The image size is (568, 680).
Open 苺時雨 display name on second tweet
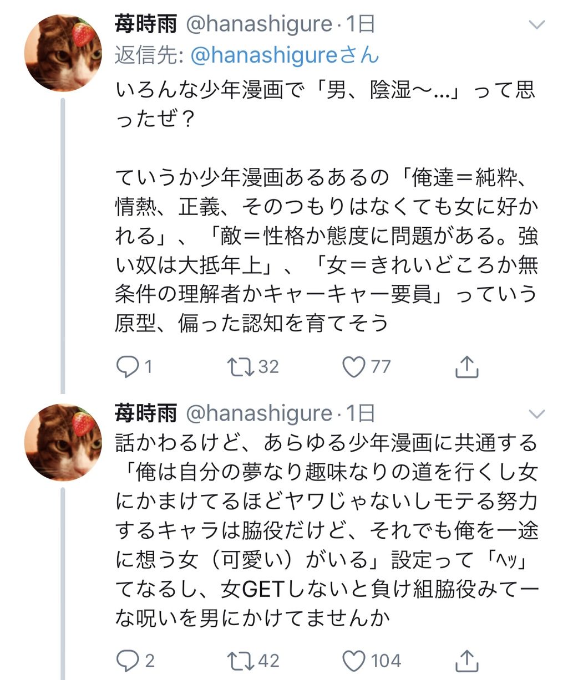146,413
